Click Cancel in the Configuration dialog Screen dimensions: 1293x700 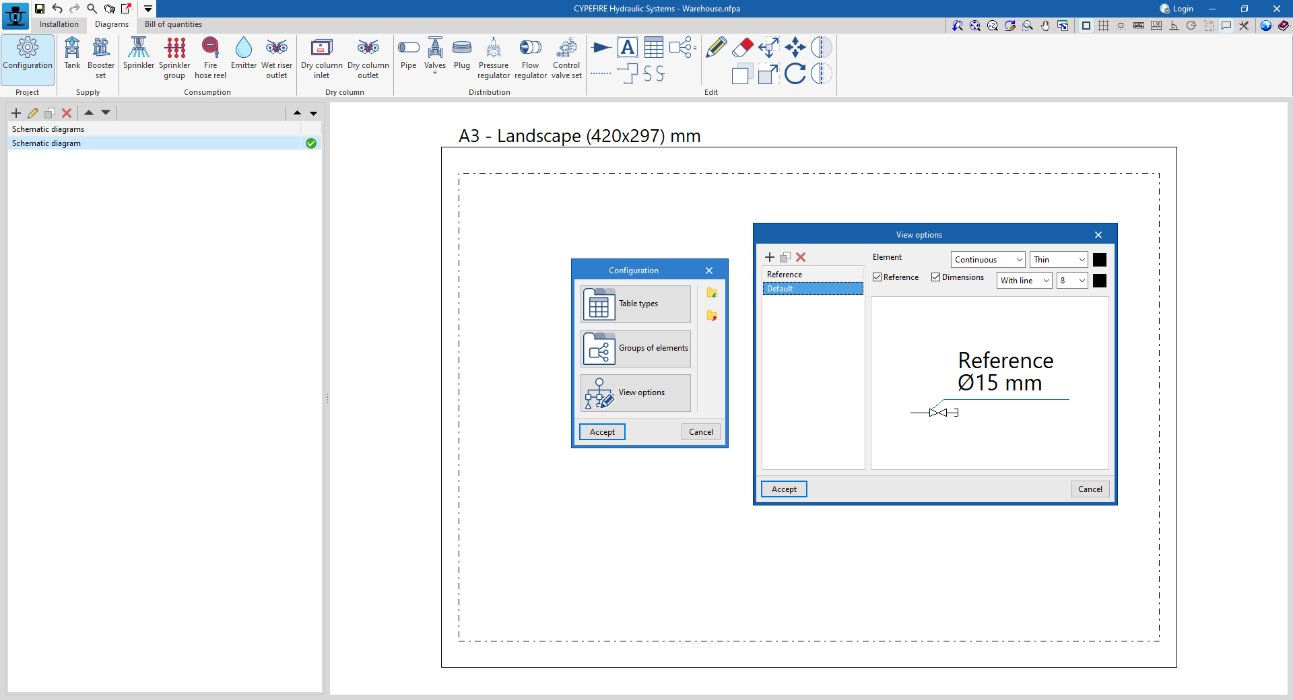click(x=700, y=432)
